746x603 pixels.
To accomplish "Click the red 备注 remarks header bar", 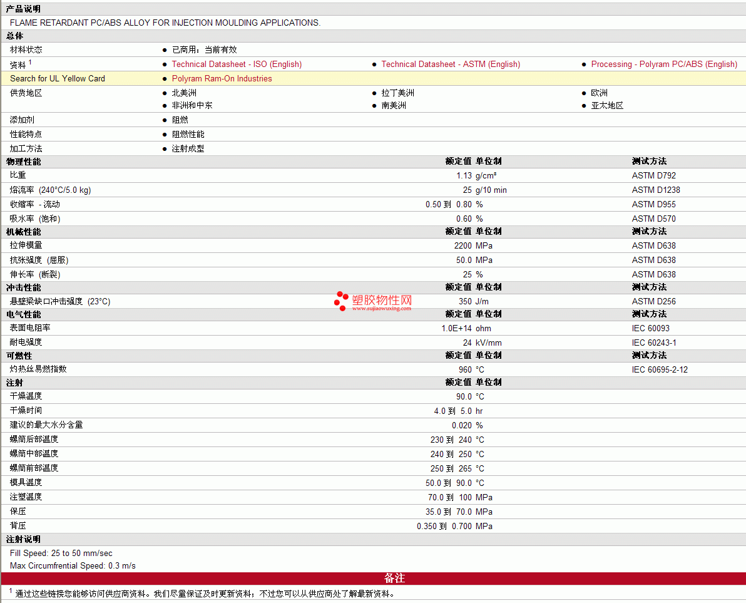I will (373, 578).
